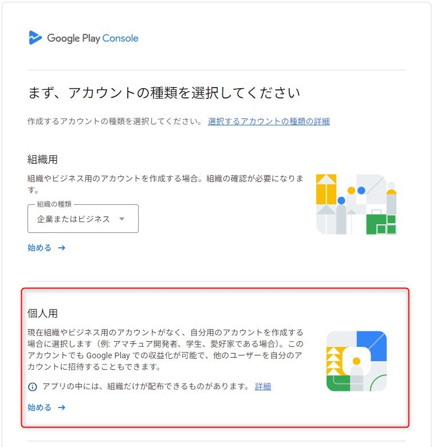Image resolution: width=432 pixels, height=447 pixels.
Task: Click 始める under the 個人用 section
Action: click(x=40, y=408)
